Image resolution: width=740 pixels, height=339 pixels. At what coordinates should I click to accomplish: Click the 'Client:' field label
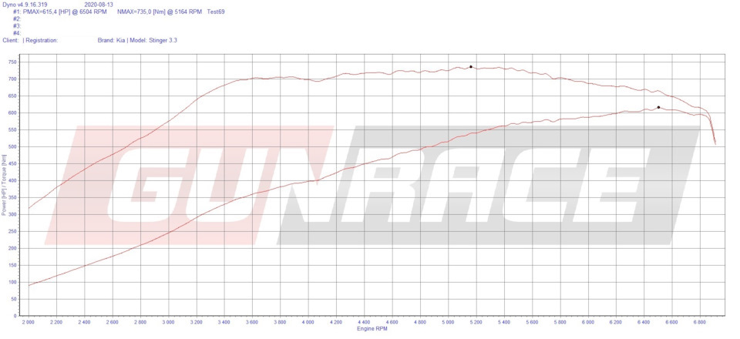11,41
